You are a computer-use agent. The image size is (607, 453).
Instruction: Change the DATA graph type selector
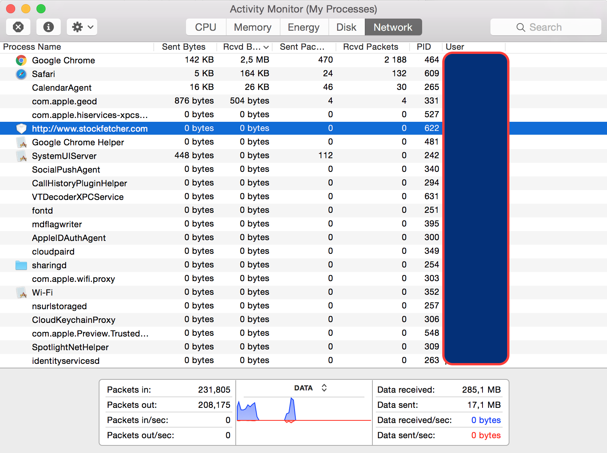point(311,388)
